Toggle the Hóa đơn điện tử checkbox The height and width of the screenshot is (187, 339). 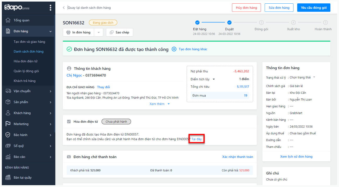click(x=69, y=122)
